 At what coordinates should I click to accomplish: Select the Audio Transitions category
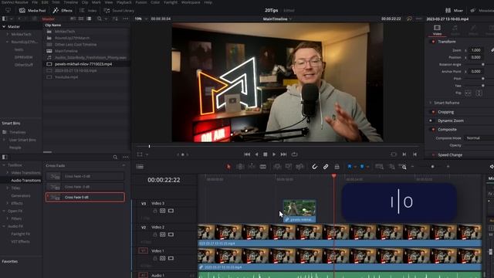[25, 180]
